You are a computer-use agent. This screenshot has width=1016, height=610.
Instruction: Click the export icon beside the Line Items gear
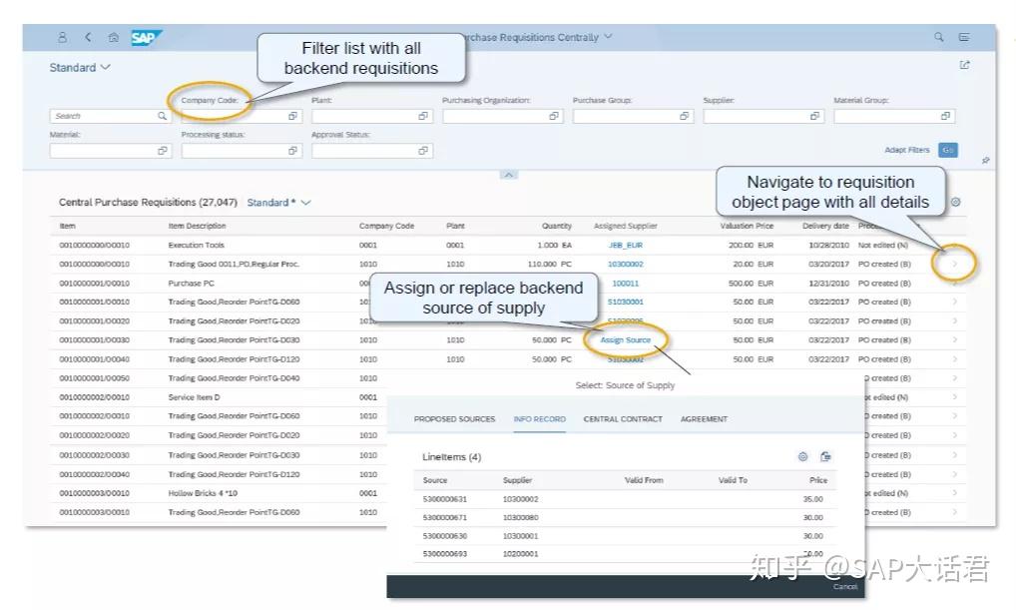[825, 456]
